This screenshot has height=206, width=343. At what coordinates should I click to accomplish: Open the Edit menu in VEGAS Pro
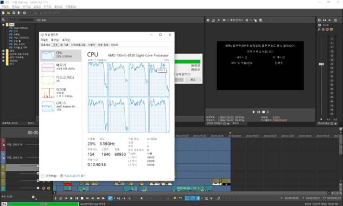[x=16, y=7]
